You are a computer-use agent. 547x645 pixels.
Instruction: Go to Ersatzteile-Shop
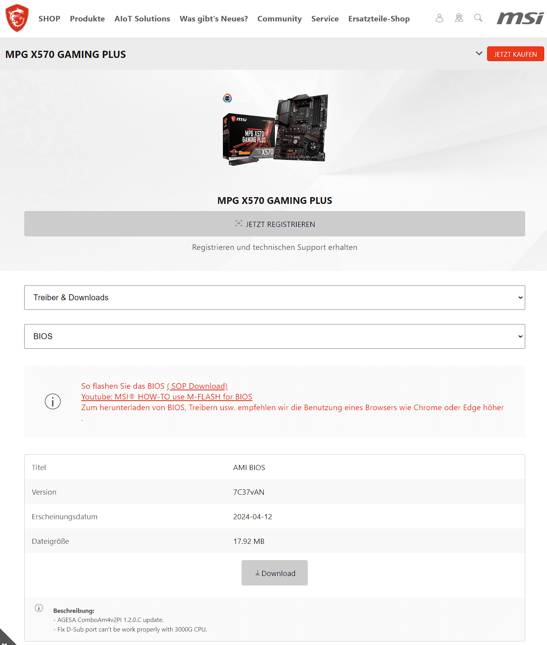379,19
